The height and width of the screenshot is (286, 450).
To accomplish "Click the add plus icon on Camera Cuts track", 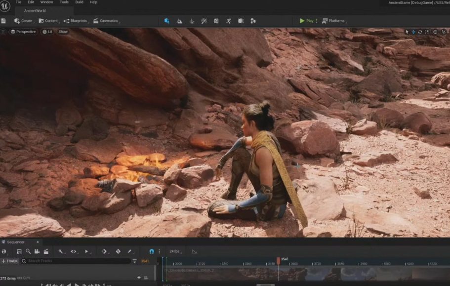I will click(139, 278).
